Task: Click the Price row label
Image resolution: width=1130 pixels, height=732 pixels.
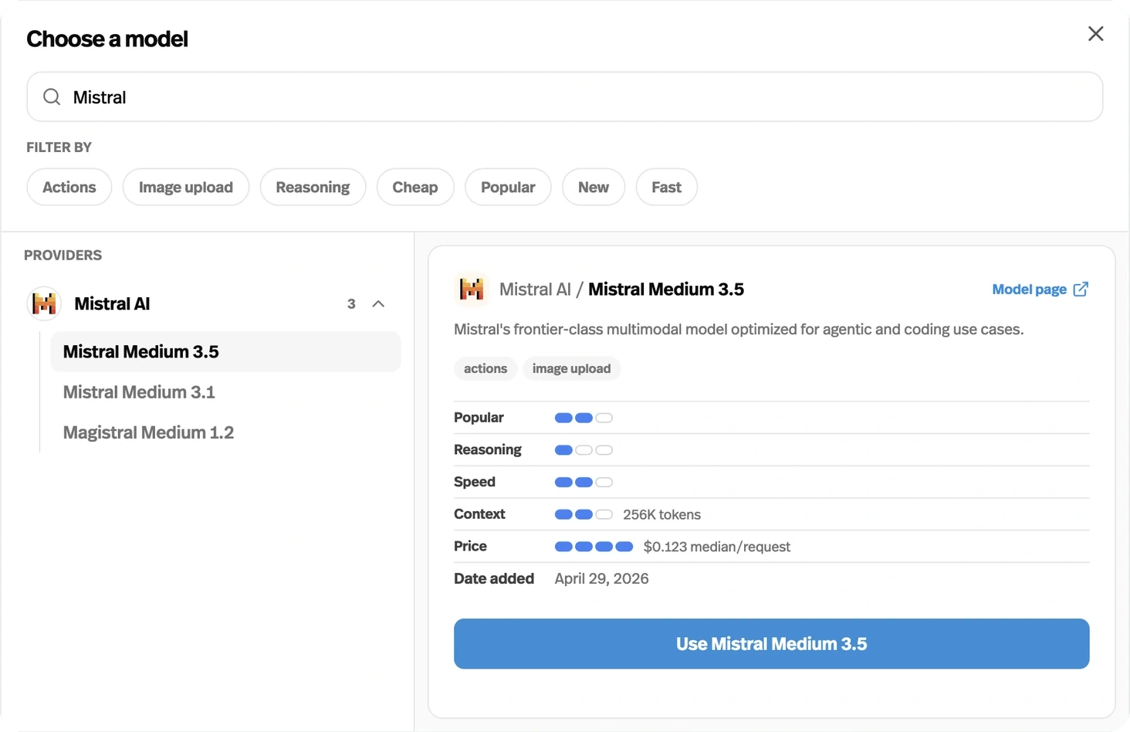Action: click(470, 546)
